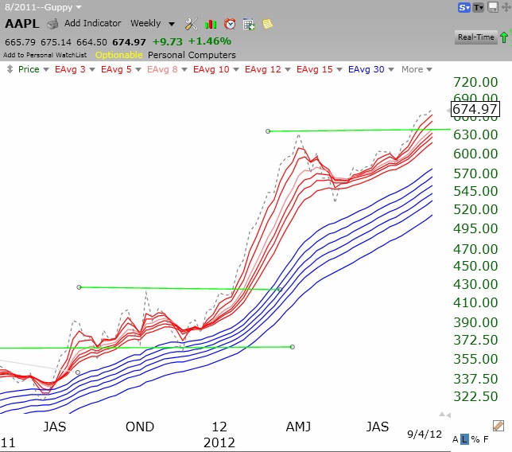Click the green and red bars chart icon

[x=211, y=24]
